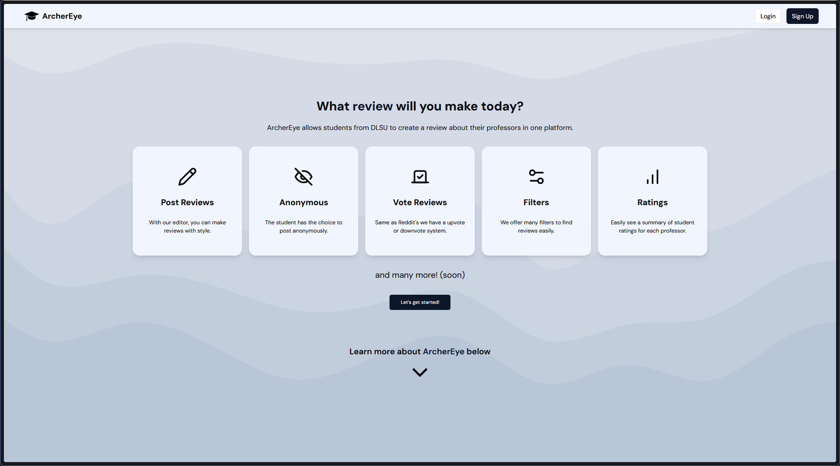Select the Ratings feature card
Image resolution: width=840 pixels, height=466 pixels.
(652, 201)
